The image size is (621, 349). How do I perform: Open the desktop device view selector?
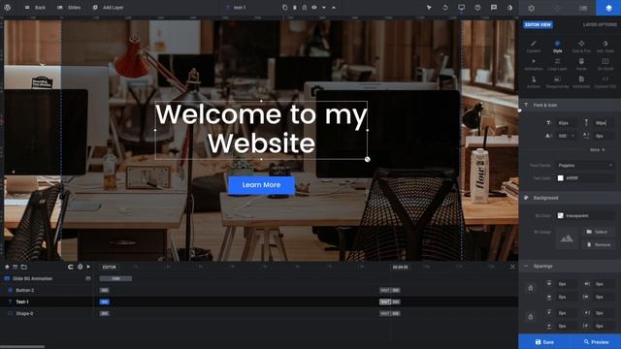point(462,8)
